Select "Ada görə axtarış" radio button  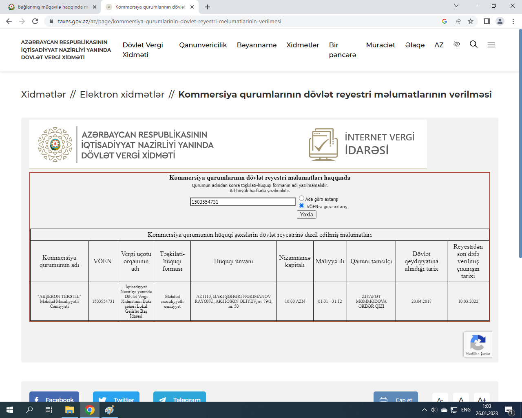point(302,198)
